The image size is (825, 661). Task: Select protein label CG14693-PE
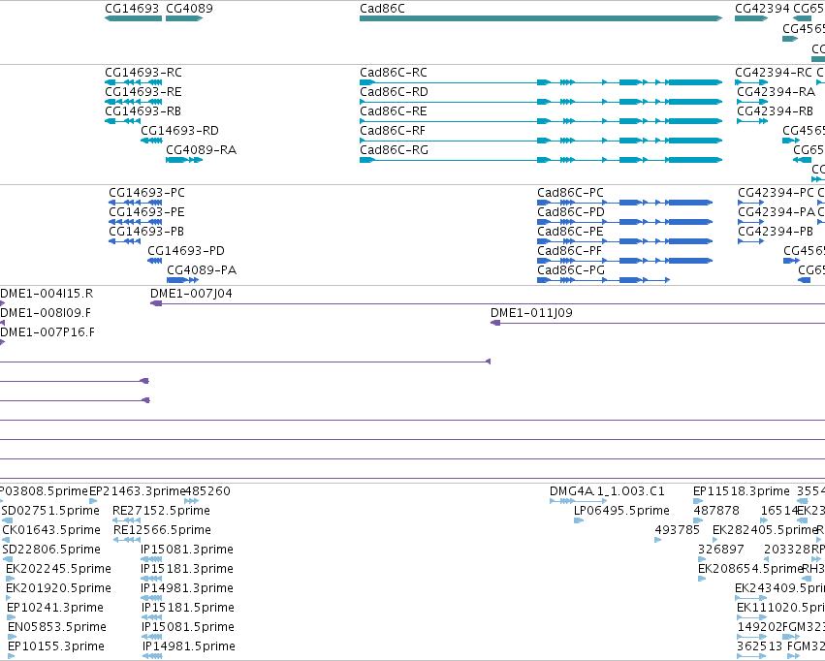click(146, 212)
